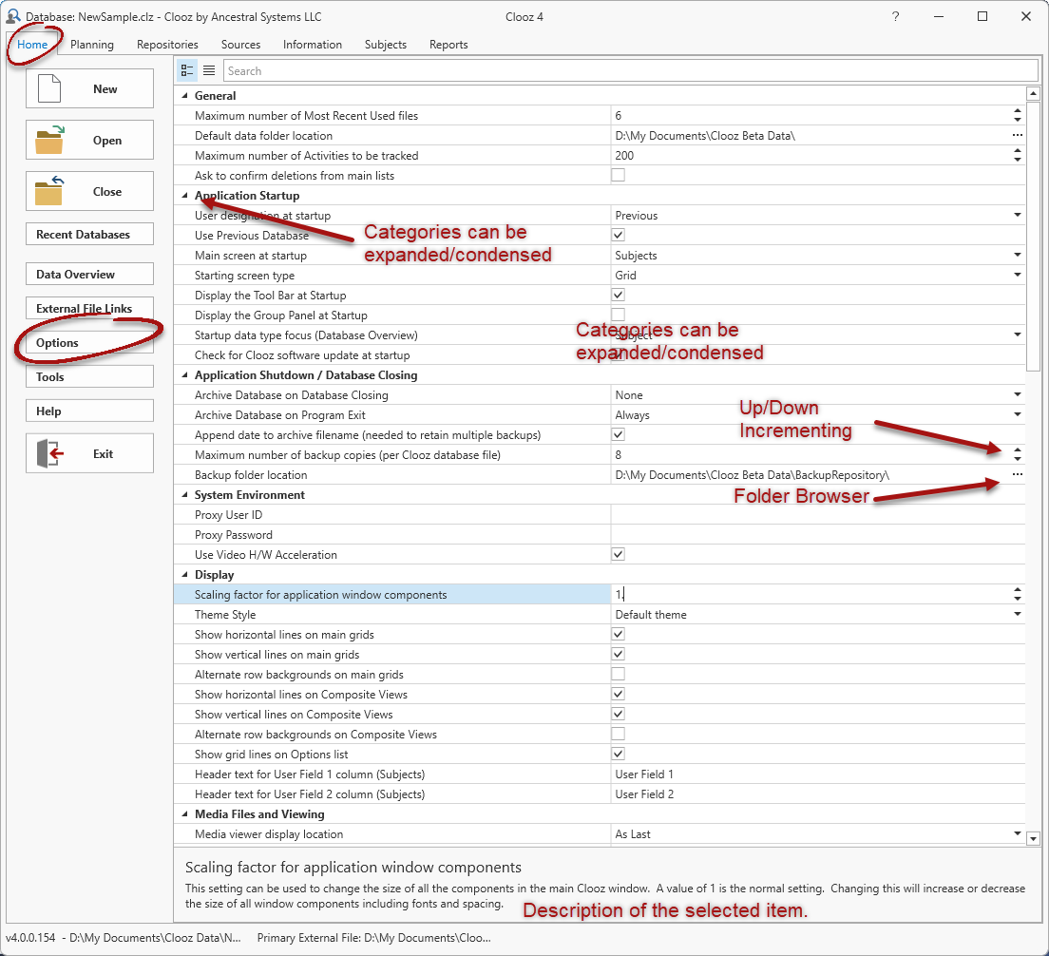Image resolution: width=1049 pixels, height=956 pixels.
Task: Click inside the Search field
Action: pyautogui.click(x=380, y=69)
